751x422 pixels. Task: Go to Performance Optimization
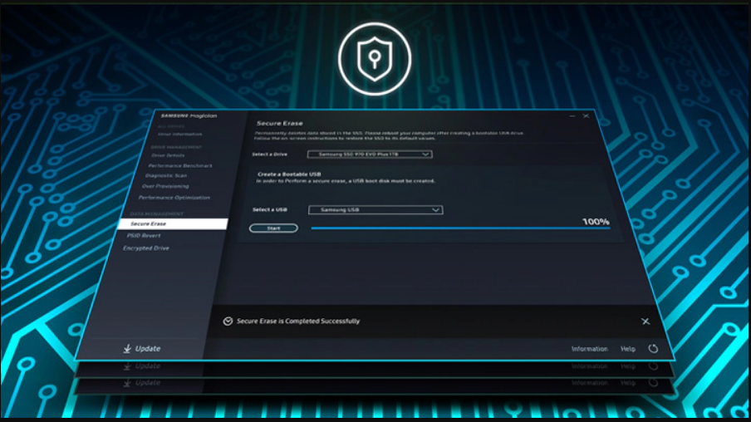[174, 198]
